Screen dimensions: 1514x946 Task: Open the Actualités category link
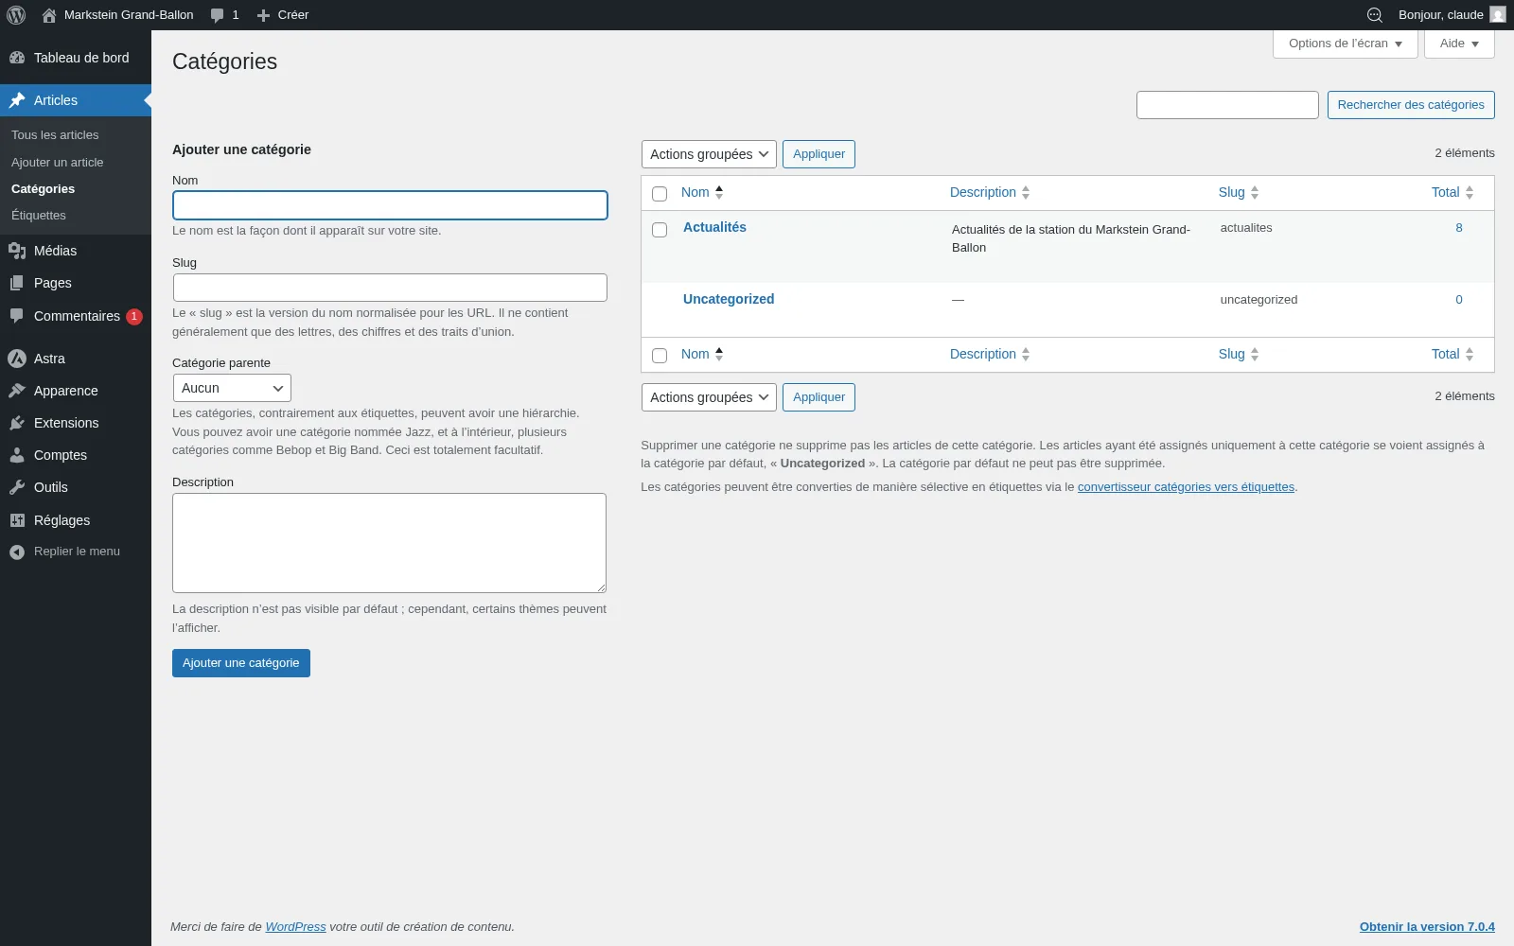[714, 227]
